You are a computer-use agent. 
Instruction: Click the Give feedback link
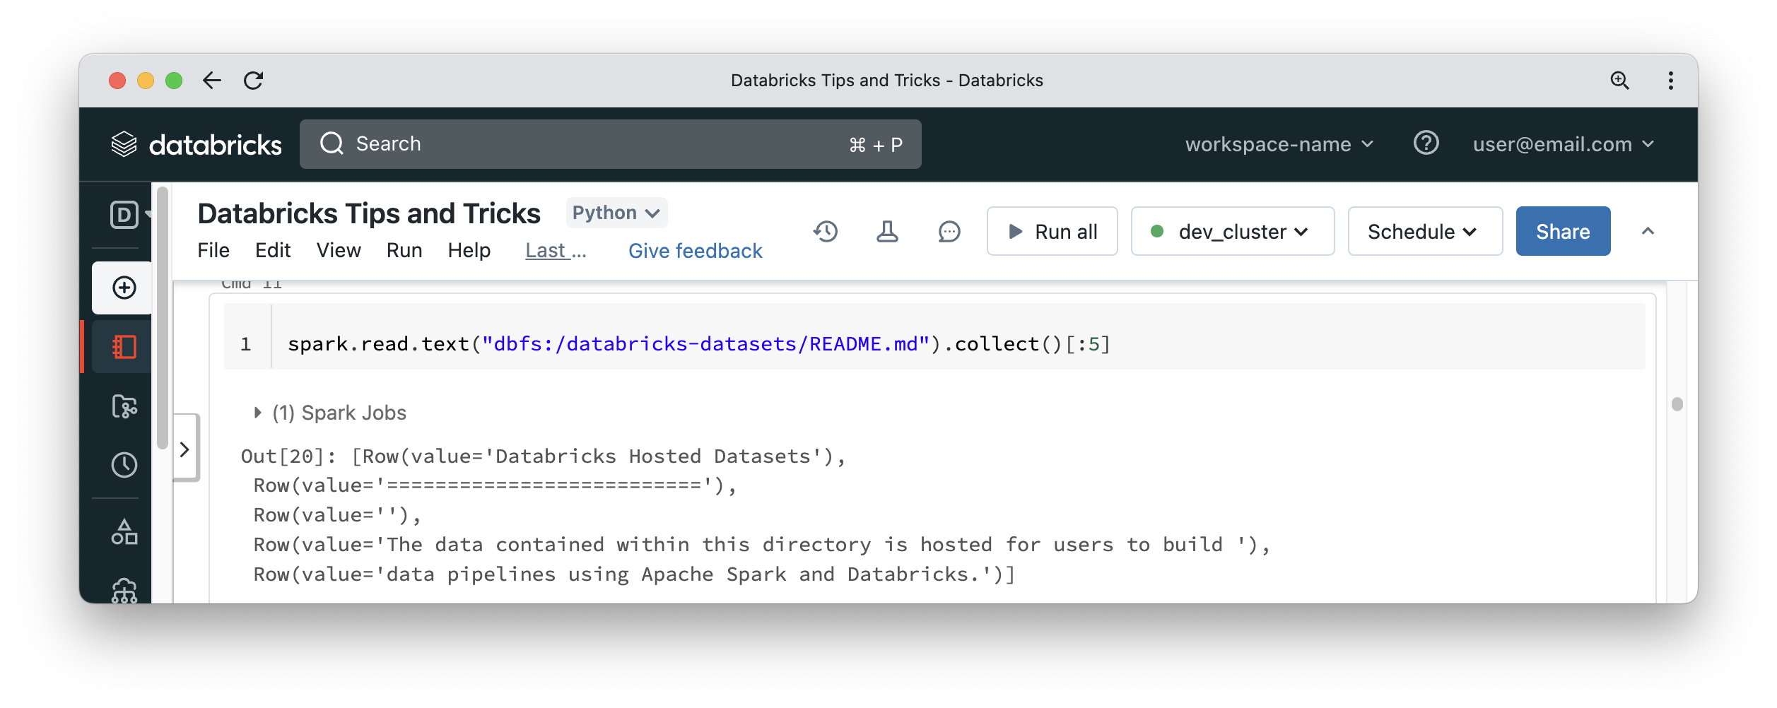(695, 251)
